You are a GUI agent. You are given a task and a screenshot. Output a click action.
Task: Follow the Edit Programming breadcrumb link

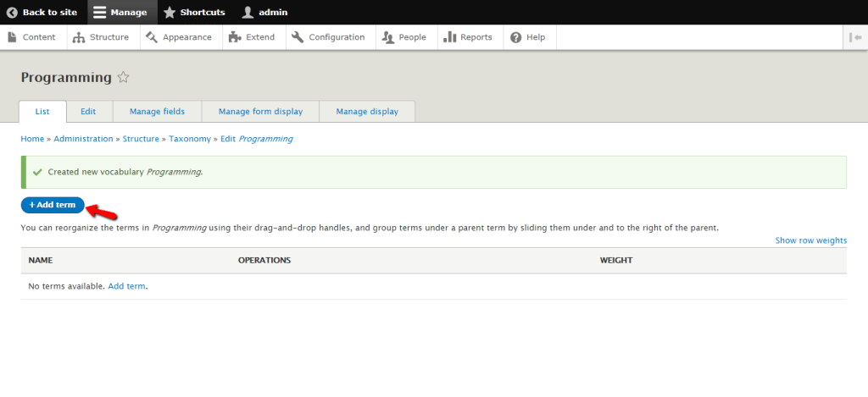pyautogui.click(x=256, y=139)
